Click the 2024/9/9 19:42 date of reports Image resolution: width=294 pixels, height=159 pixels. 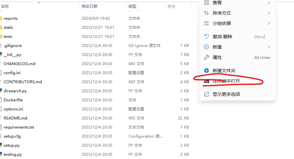tap(96, 18)
